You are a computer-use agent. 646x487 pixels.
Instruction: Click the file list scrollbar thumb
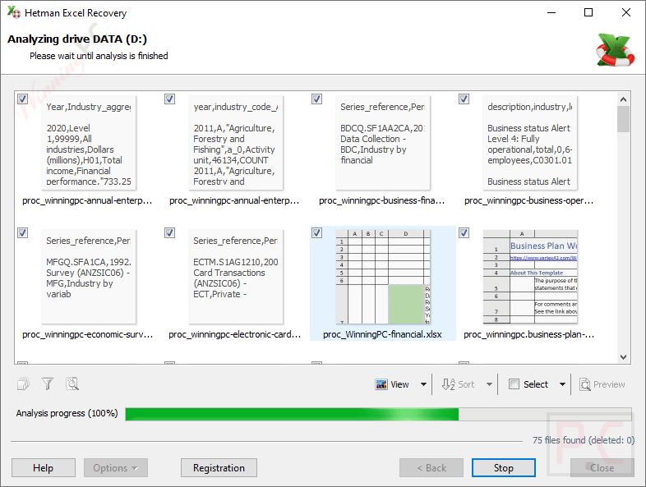point(623,119)
